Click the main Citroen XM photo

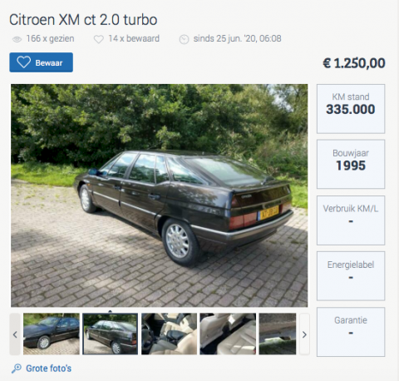pos(160,195)
